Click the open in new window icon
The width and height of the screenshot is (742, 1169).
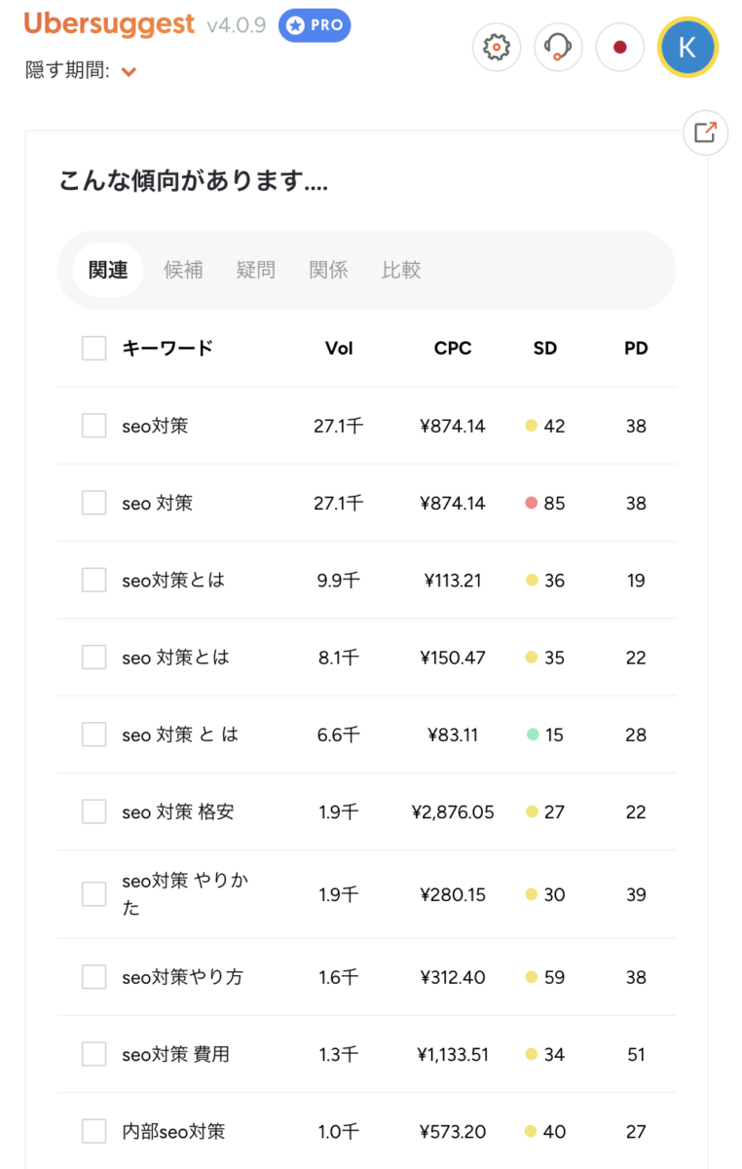tap(705, 132)
